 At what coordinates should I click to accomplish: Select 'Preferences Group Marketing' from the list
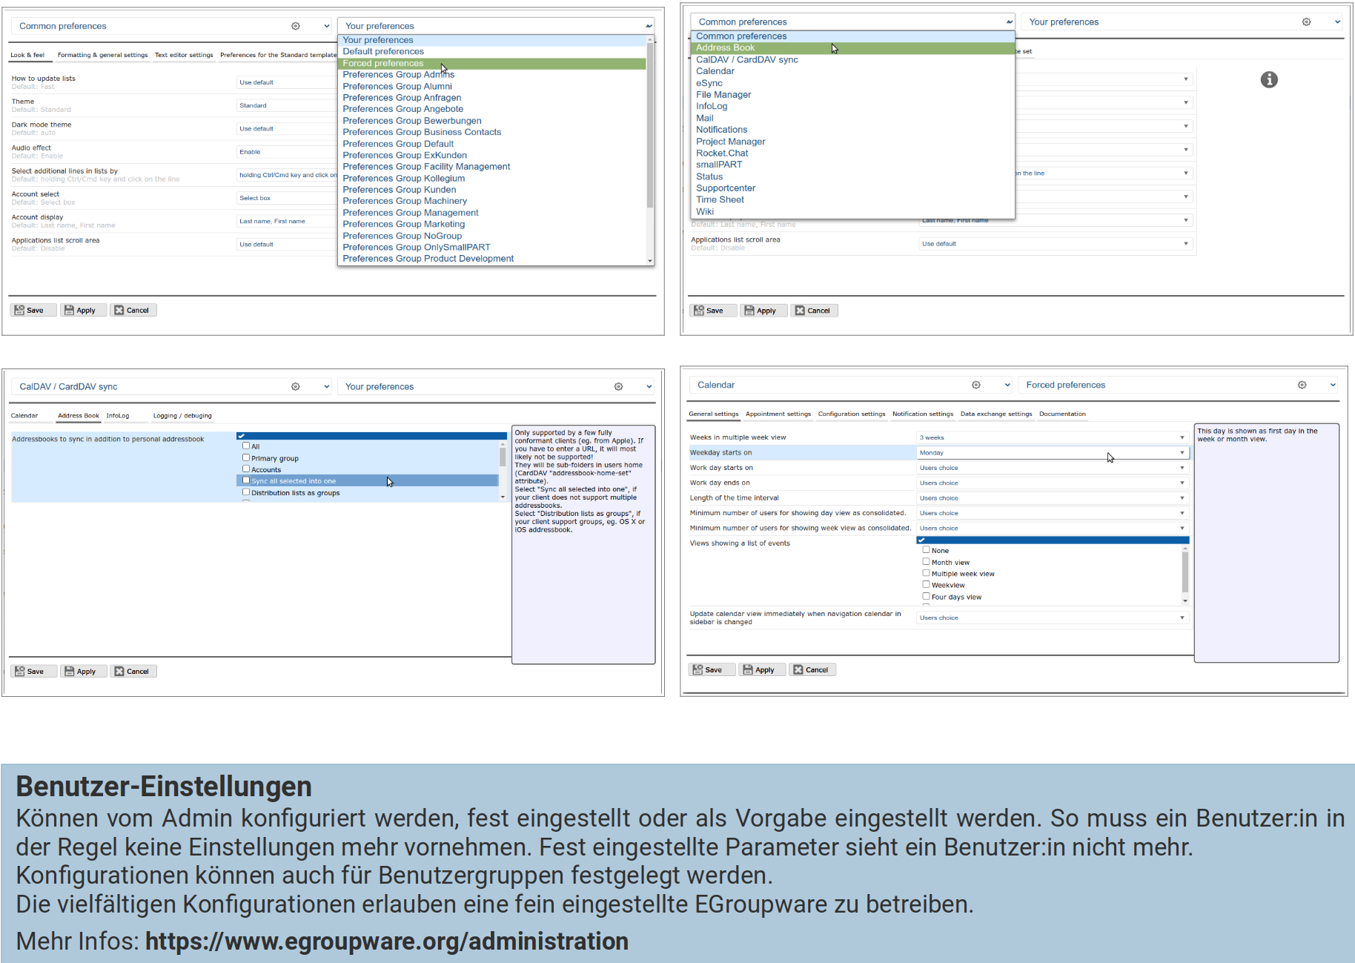click(x=404, y=225)
